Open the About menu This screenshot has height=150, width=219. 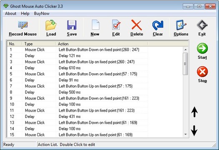point(10,13)
